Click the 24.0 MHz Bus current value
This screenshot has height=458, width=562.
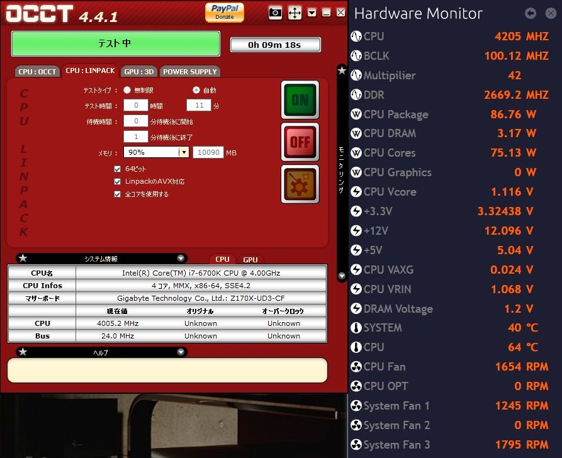(x=118, y=336)
